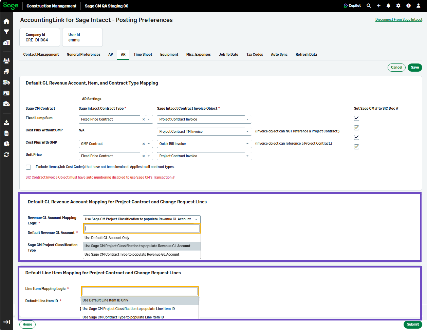Open the coins stack sidebar icon
Screen dimensions: 427x331
point(6,72)
